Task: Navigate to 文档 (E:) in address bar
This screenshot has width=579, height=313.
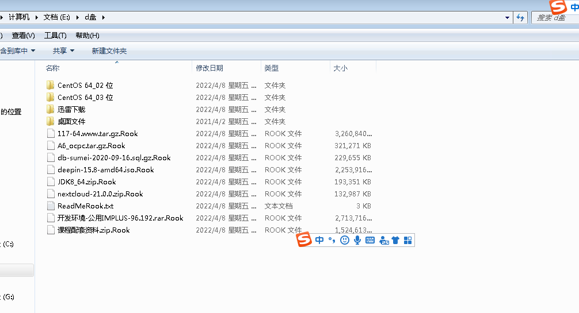Action: (x=57, y=17)
